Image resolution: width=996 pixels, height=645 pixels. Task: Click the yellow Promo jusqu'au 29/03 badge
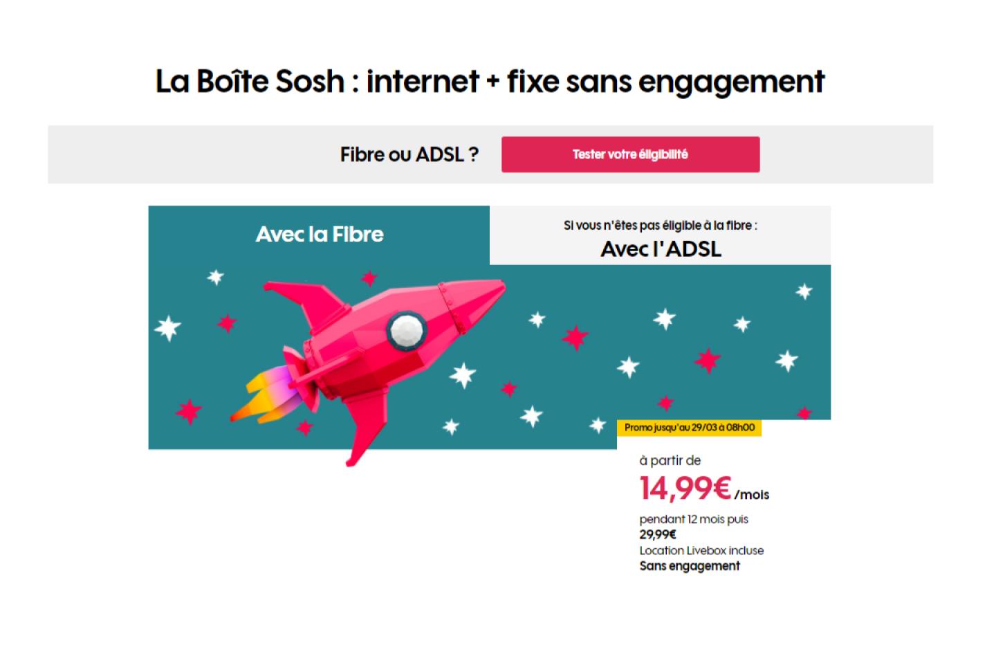[x=689, y=428]
